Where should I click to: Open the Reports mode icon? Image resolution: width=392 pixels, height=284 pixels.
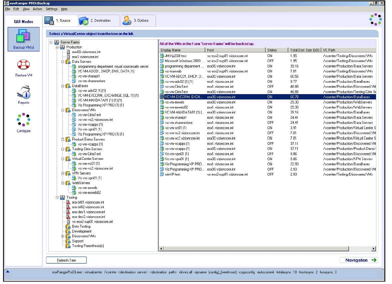pos(23,93)
